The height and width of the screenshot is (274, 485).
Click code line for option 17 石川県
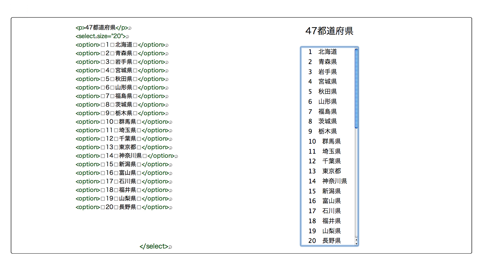pyautogui.click(x=124, y=181)
